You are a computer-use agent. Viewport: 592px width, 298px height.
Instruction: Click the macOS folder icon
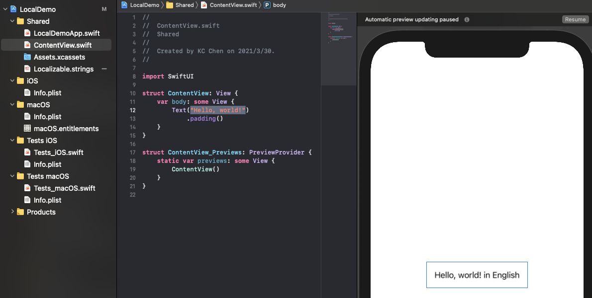(20, 105)
